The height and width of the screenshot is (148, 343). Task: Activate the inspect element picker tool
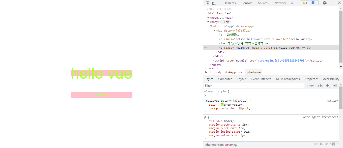tap(207, 3)
